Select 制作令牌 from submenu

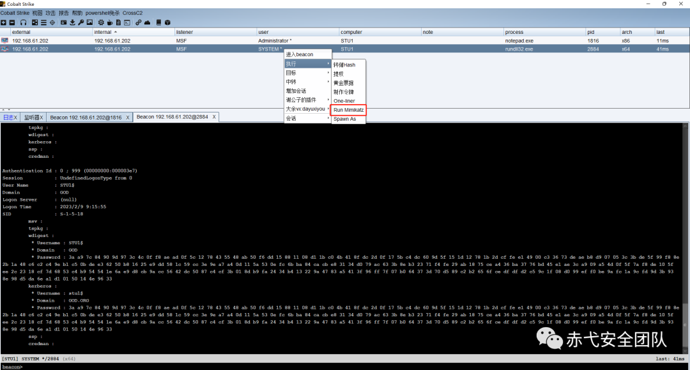pos(348,92)
